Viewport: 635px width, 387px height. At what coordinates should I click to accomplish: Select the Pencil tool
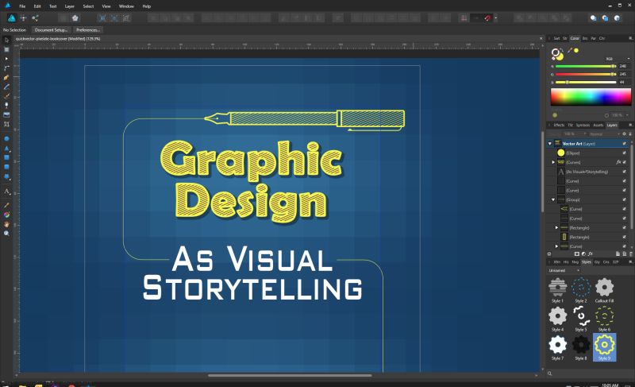tap(6, 87)
